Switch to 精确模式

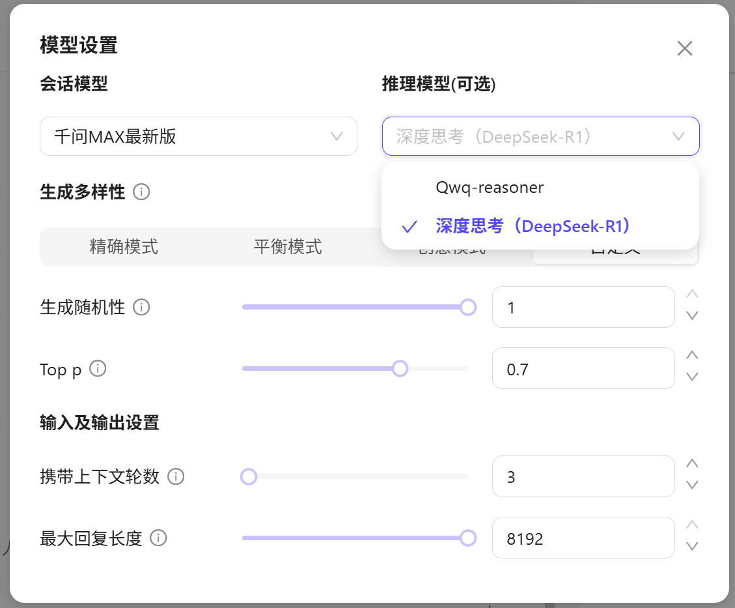[124, 247]
